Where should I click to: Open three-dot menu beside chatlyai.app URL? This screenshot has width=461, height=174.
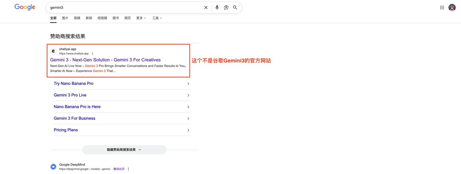[x=92, y=53]
